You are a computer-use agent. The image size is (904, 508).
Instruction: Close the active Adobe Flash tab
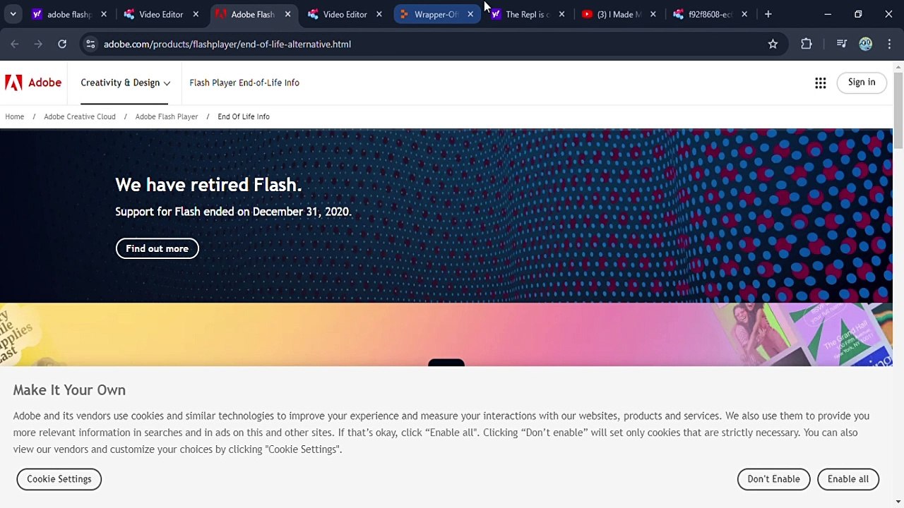(287, 14)
